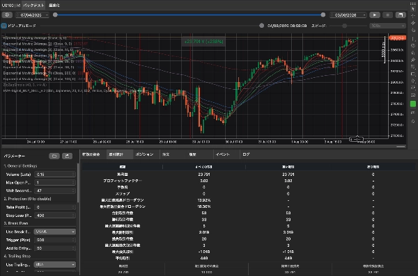Viewport: 418px width, 276px height.
Task: Click the スワップ row label
Action: point(123,194)
